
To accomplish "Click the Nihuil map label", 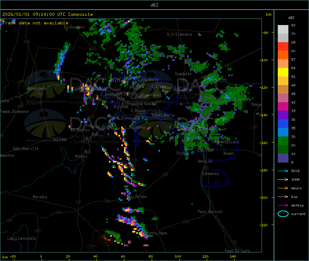I will pyautogui.click(x=81, y=156).
